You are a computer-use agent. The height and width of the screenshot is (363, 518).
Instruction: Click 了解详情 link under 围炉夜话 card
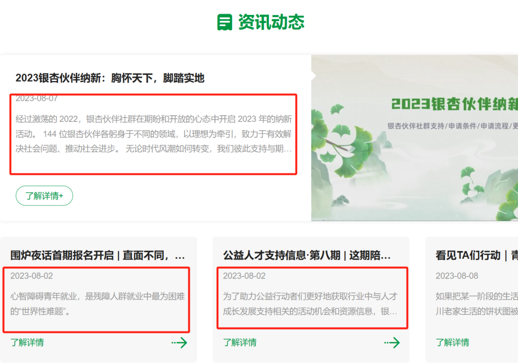point(27,342)
